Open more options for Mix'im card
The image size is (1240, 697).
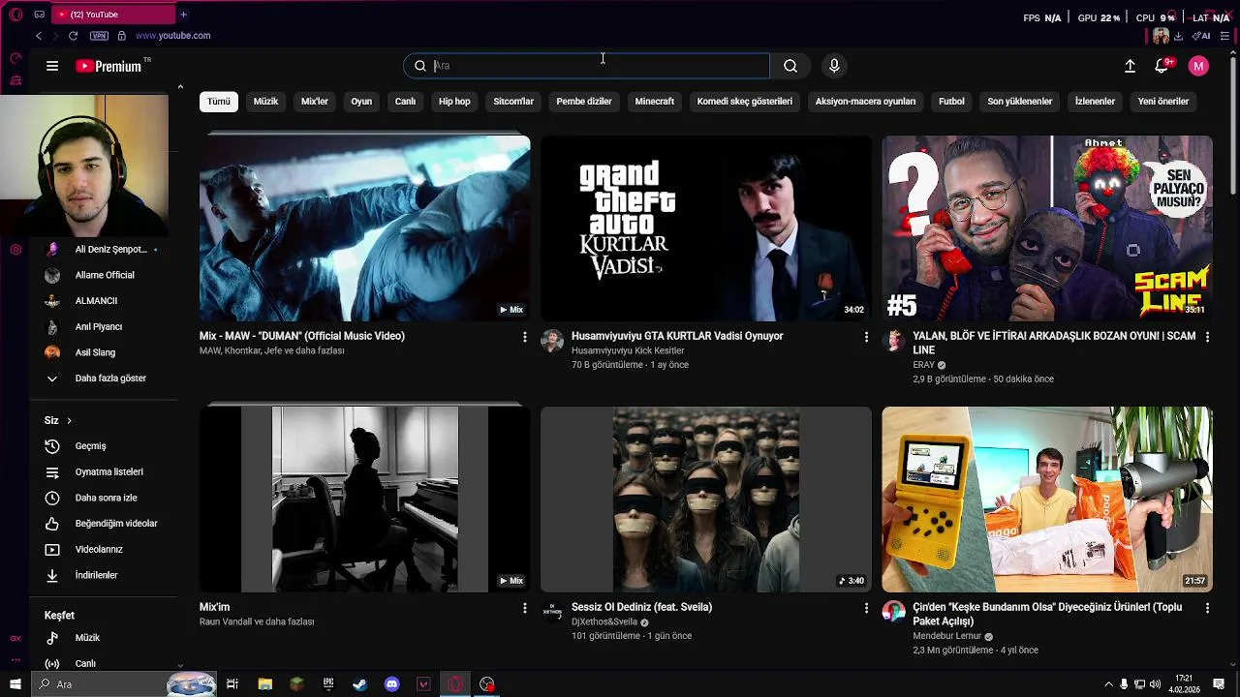click(x=525, y=608)
